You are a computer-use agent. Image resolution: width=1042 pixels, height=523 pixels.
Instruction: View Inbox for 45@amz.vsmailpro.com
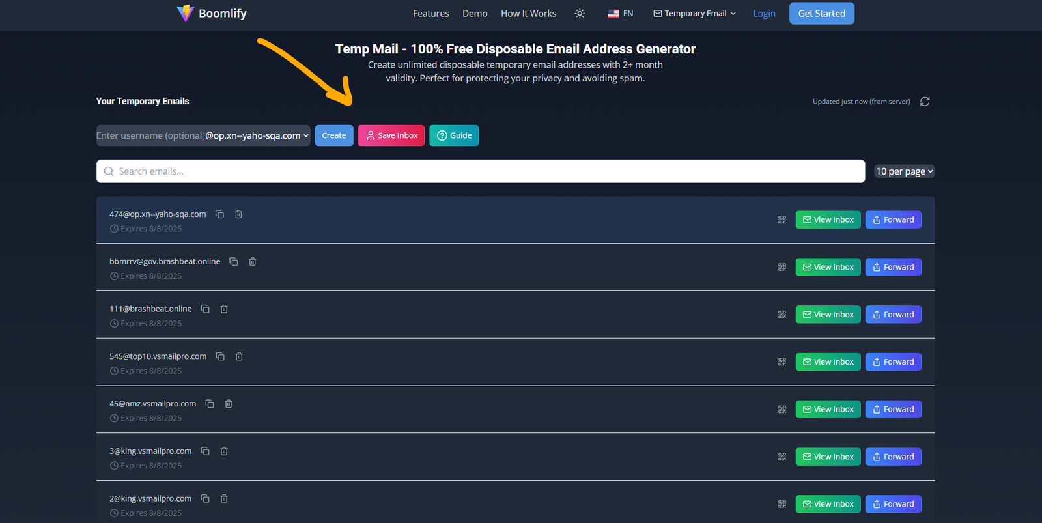(828, 410)
